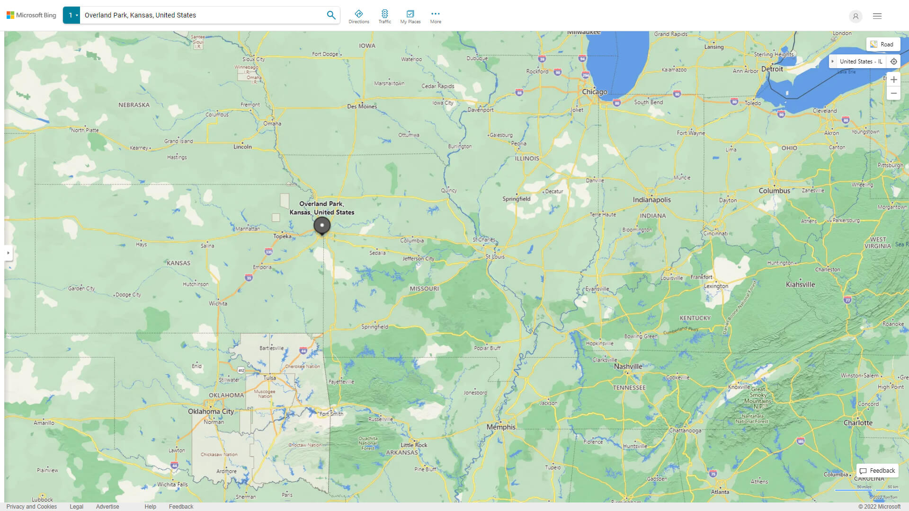Expand the left side panel arrow

9,253
